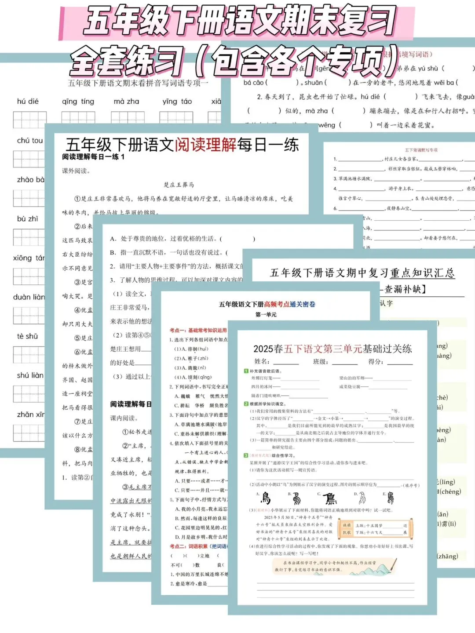Image resolution: width=475 pixels, height=633 pixels.
Task: Click the text 课内阅读。
Action: coord(124,418)
